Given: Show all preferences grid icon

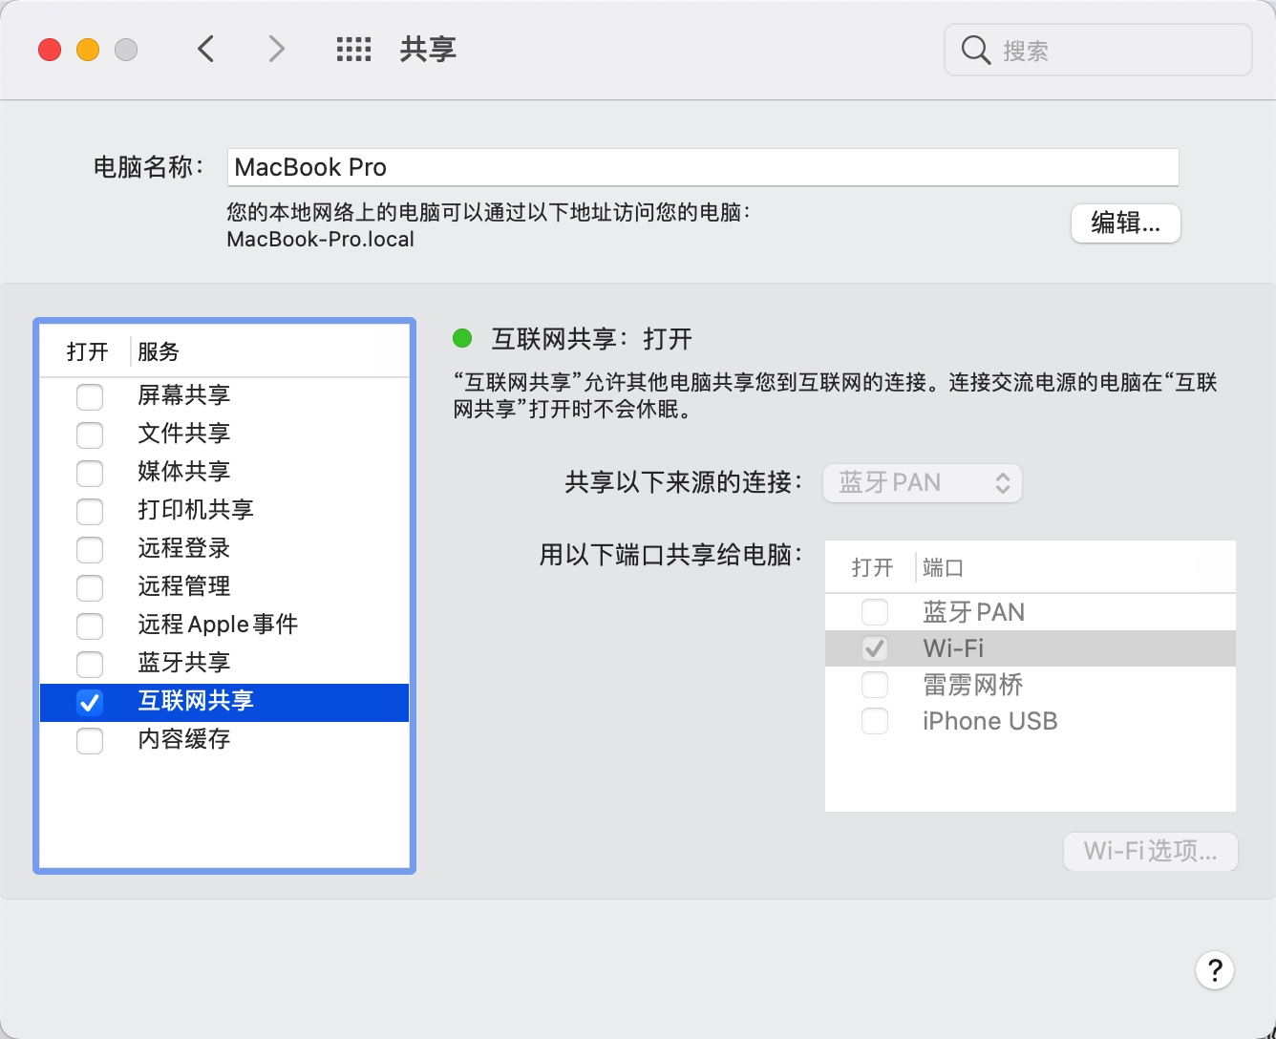Looking at the screenshot, I should 353,50.
